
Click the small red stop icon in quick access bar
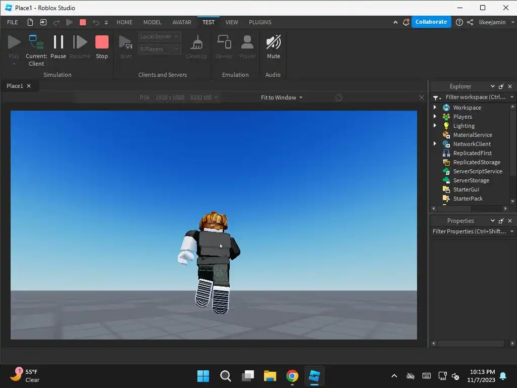[83, 22]
